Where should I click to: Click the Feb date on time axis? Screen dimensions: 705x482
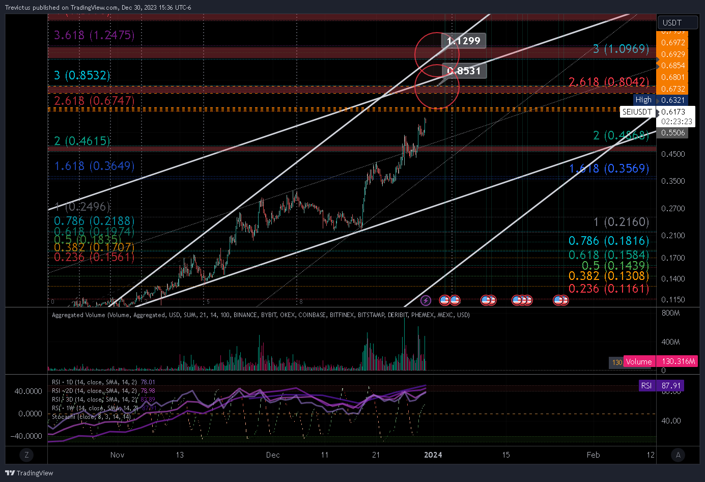pyautogui.click(x=593, y=455)
